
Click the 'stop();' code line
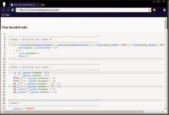[x=23, y=56]
